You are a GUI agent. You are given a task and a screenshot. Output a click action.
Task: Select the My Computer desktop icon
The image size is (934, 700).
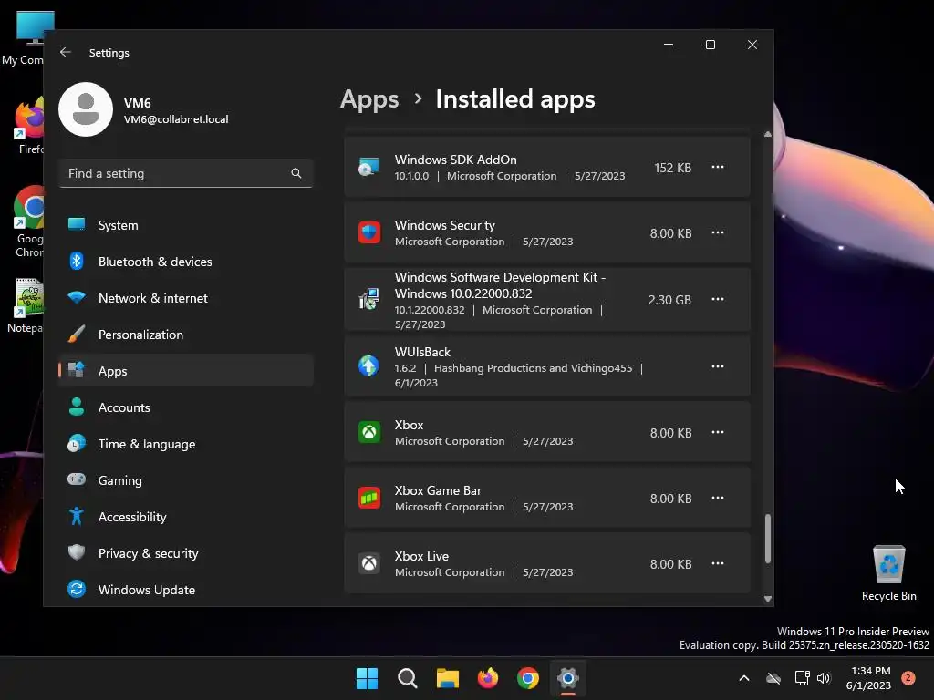(24, 38)
